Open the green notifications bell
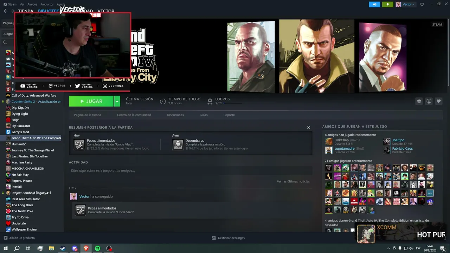Image resolution: width=450 pixels, height=253 pixels. coord(388,4)
